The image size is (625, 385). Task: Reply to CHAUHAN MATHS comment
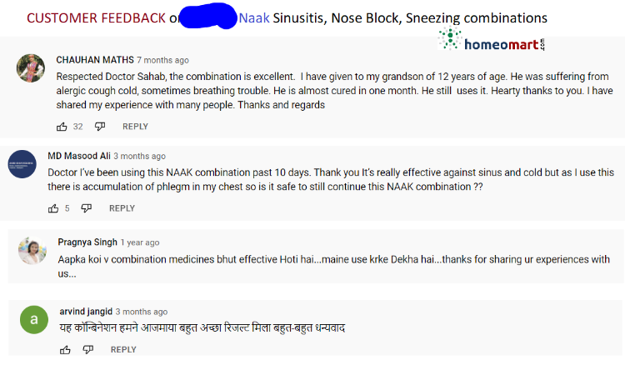(x=135, y=127)
